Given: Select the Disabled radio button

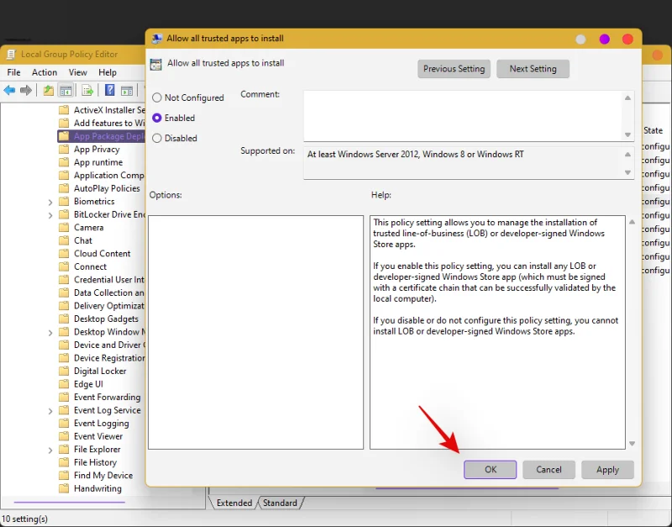Looking at the screenshot, I should [157, 139].
